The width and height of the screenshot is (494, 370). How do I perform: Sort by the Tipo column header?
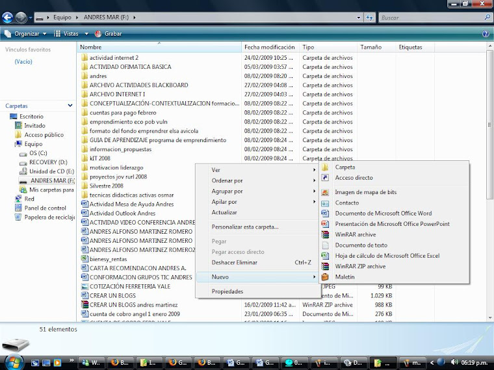(x=328, y=47)
